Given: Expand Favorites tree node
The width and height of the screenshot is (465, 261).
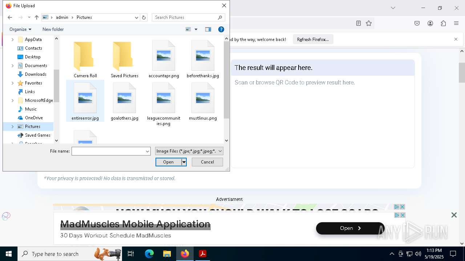Looking at the screenshot, I should pos(13,83).
